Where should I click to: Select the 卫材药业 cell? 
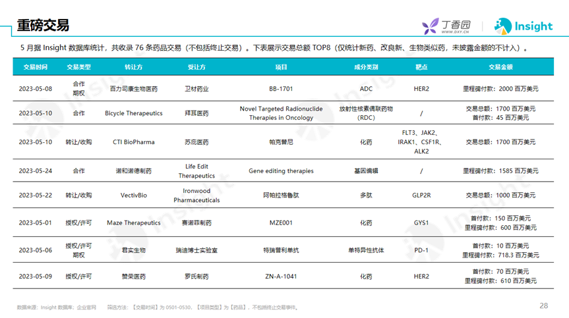click(196, 89)
